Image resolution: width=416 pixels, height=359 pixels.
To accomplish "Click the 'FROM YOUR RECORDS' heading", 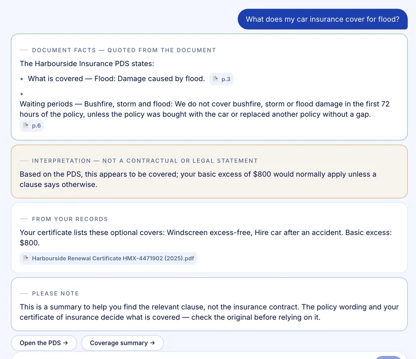I will click(70, 219).
